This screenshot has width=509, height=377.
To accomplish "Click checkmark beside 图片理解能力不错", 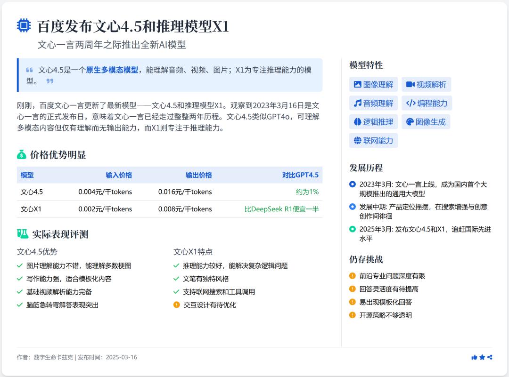I will 19,266.
